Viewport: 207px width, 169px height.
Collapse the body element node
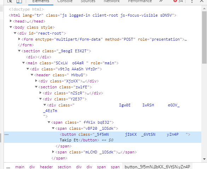(x=11, y=27)
